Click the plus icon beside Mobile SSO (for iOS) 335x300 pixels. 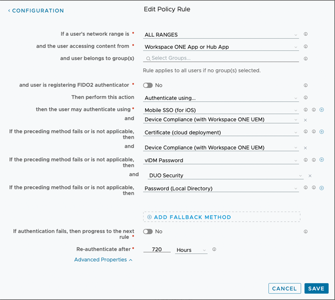tap(322, 110)
